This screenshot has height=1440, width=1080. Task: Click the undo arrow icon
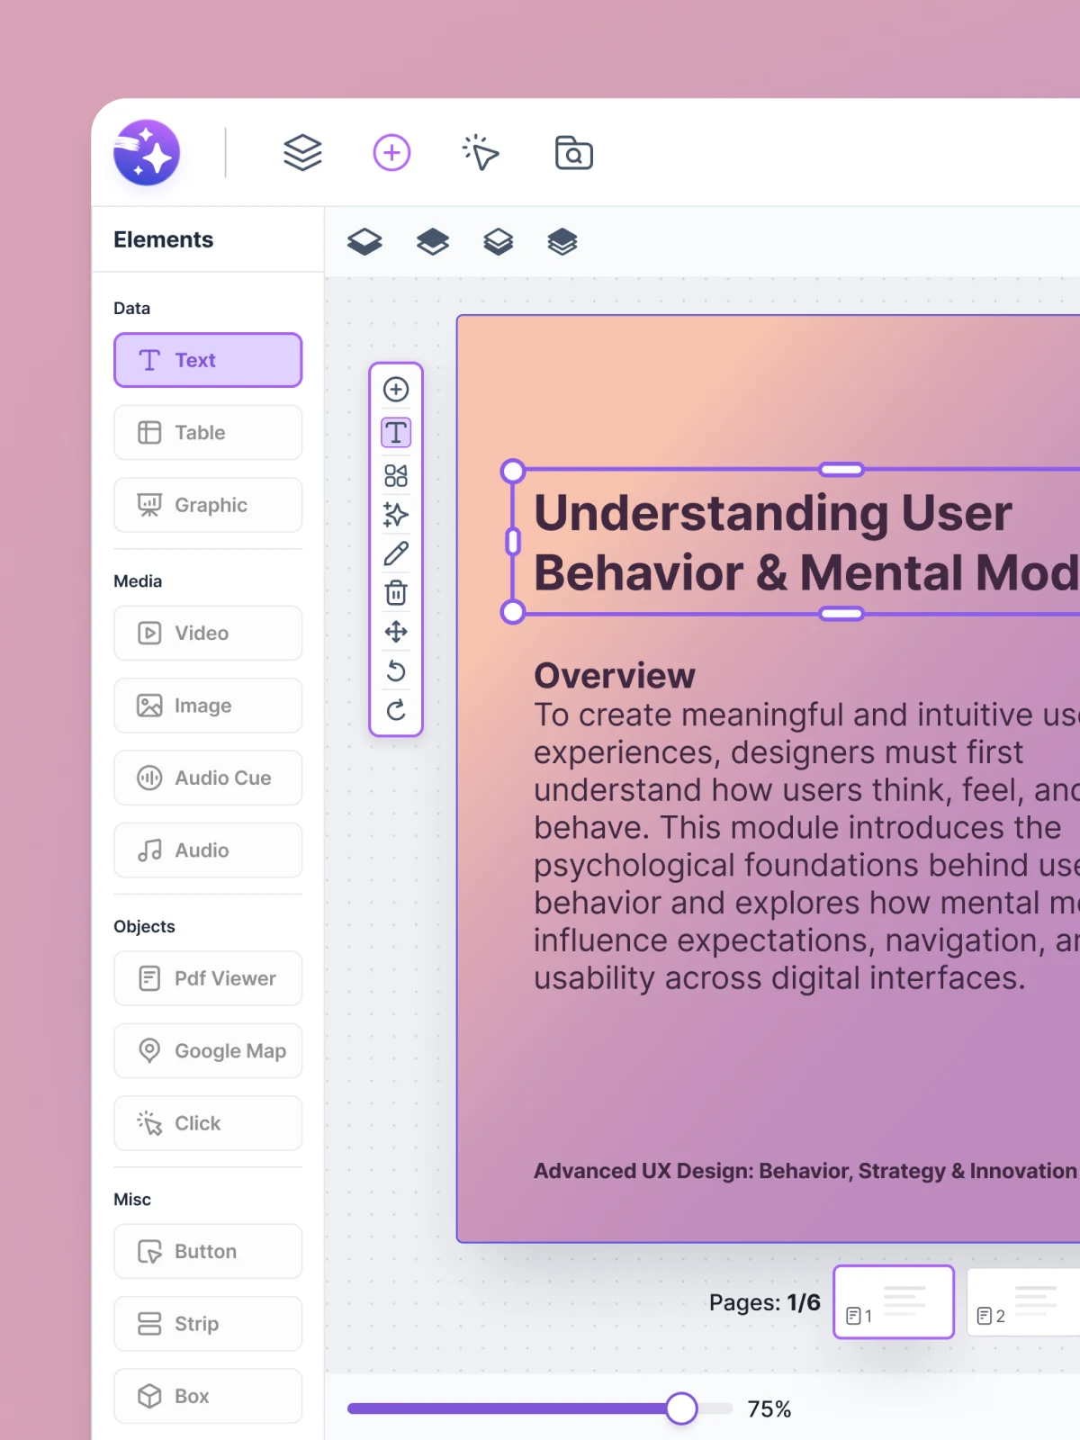pyautogui.click(x=396, y=670)
